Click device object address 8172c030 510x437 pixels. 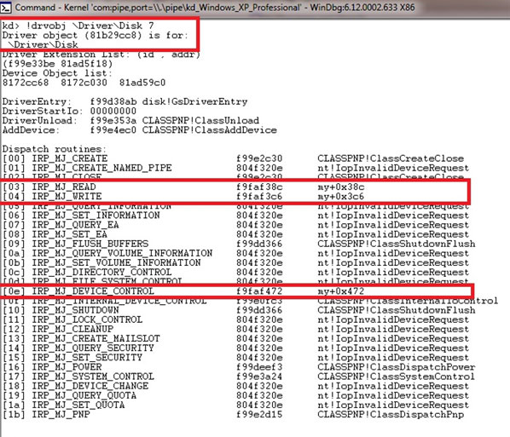84,83
